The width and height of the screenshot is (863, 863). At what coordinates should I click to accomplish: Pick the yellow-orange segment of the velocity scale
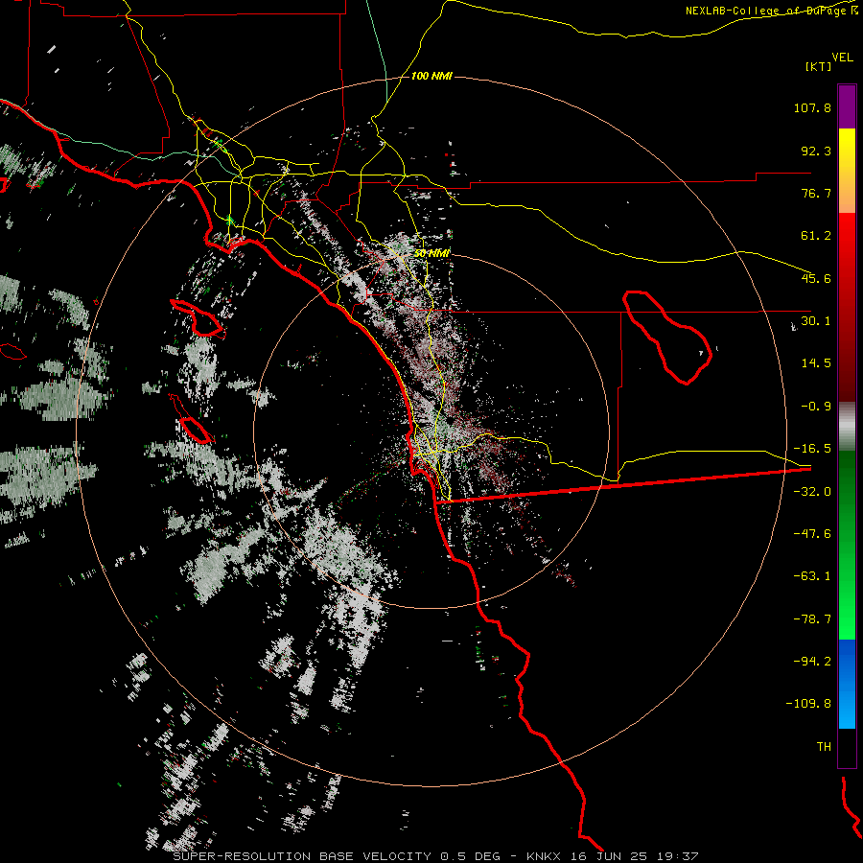847,171
